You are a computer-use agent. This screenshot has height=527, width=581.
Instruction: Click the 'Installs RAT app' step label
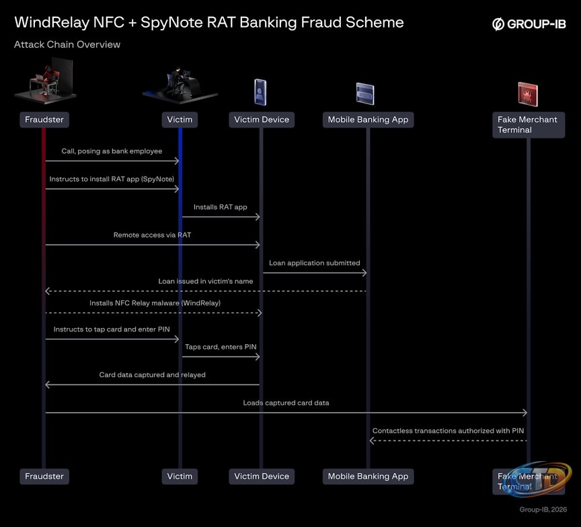point(220,207)
